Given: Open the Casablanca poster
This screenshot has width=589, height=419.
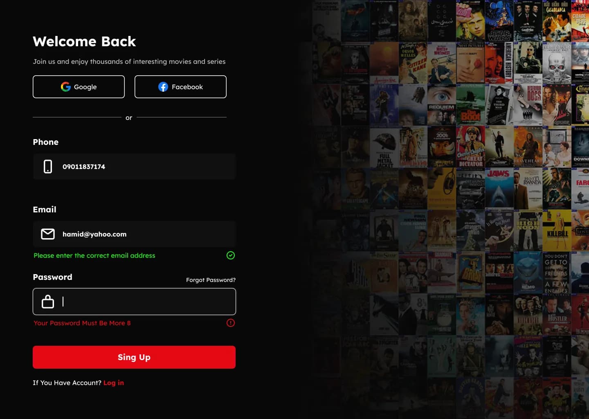Looking at the screenshot, I should pyautogui.click(x=556, y=20).
